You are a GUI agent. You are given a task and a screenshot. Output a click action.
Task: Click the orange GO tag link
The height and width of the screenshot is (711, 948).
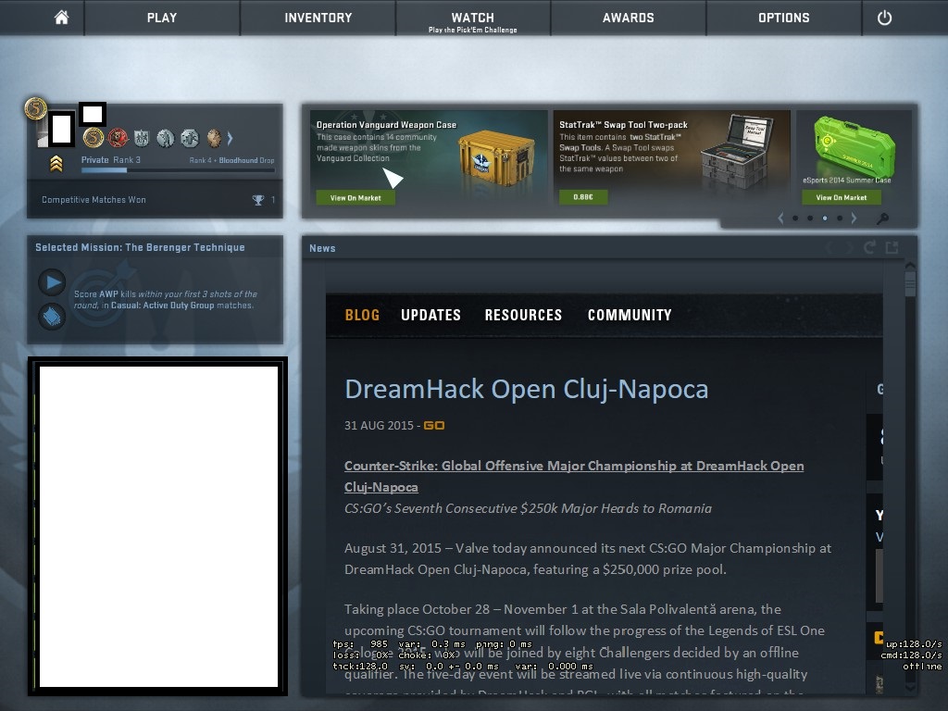(434, 426)
